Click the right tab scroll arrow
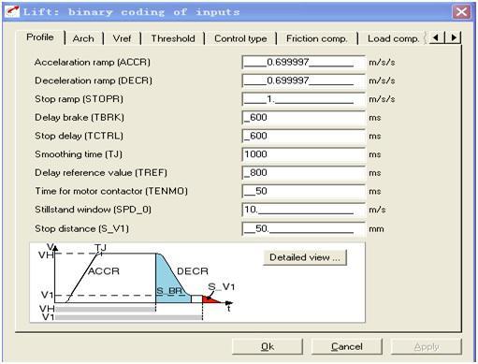This screenshot has width=478, height=364. [454, 38]
